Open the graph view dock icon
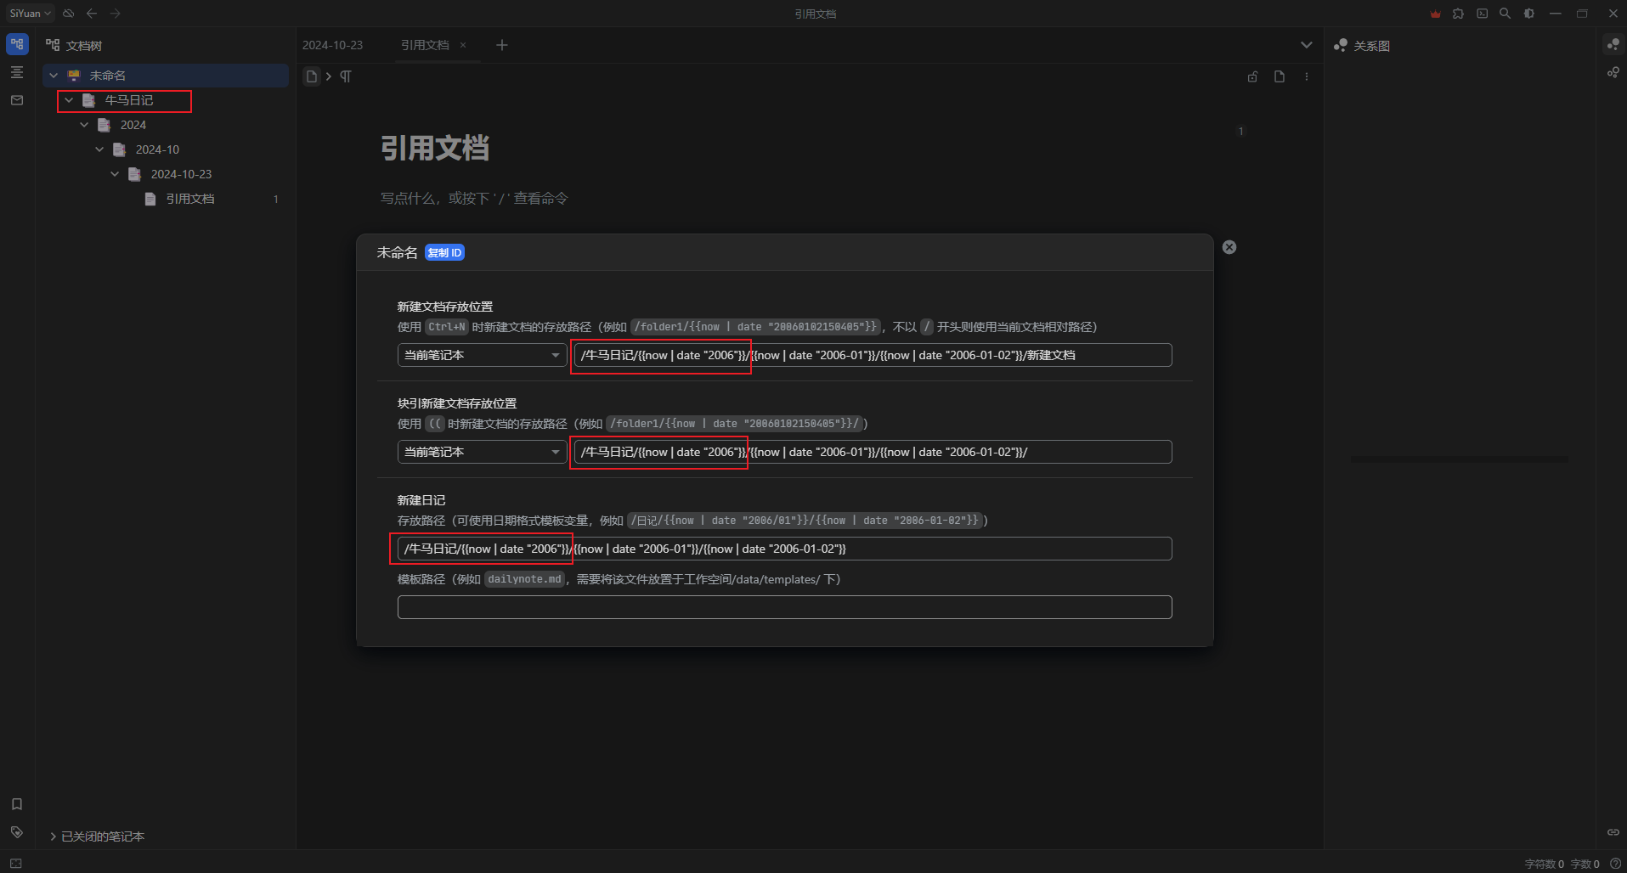1627x873 pixels. coord(1613,44)
